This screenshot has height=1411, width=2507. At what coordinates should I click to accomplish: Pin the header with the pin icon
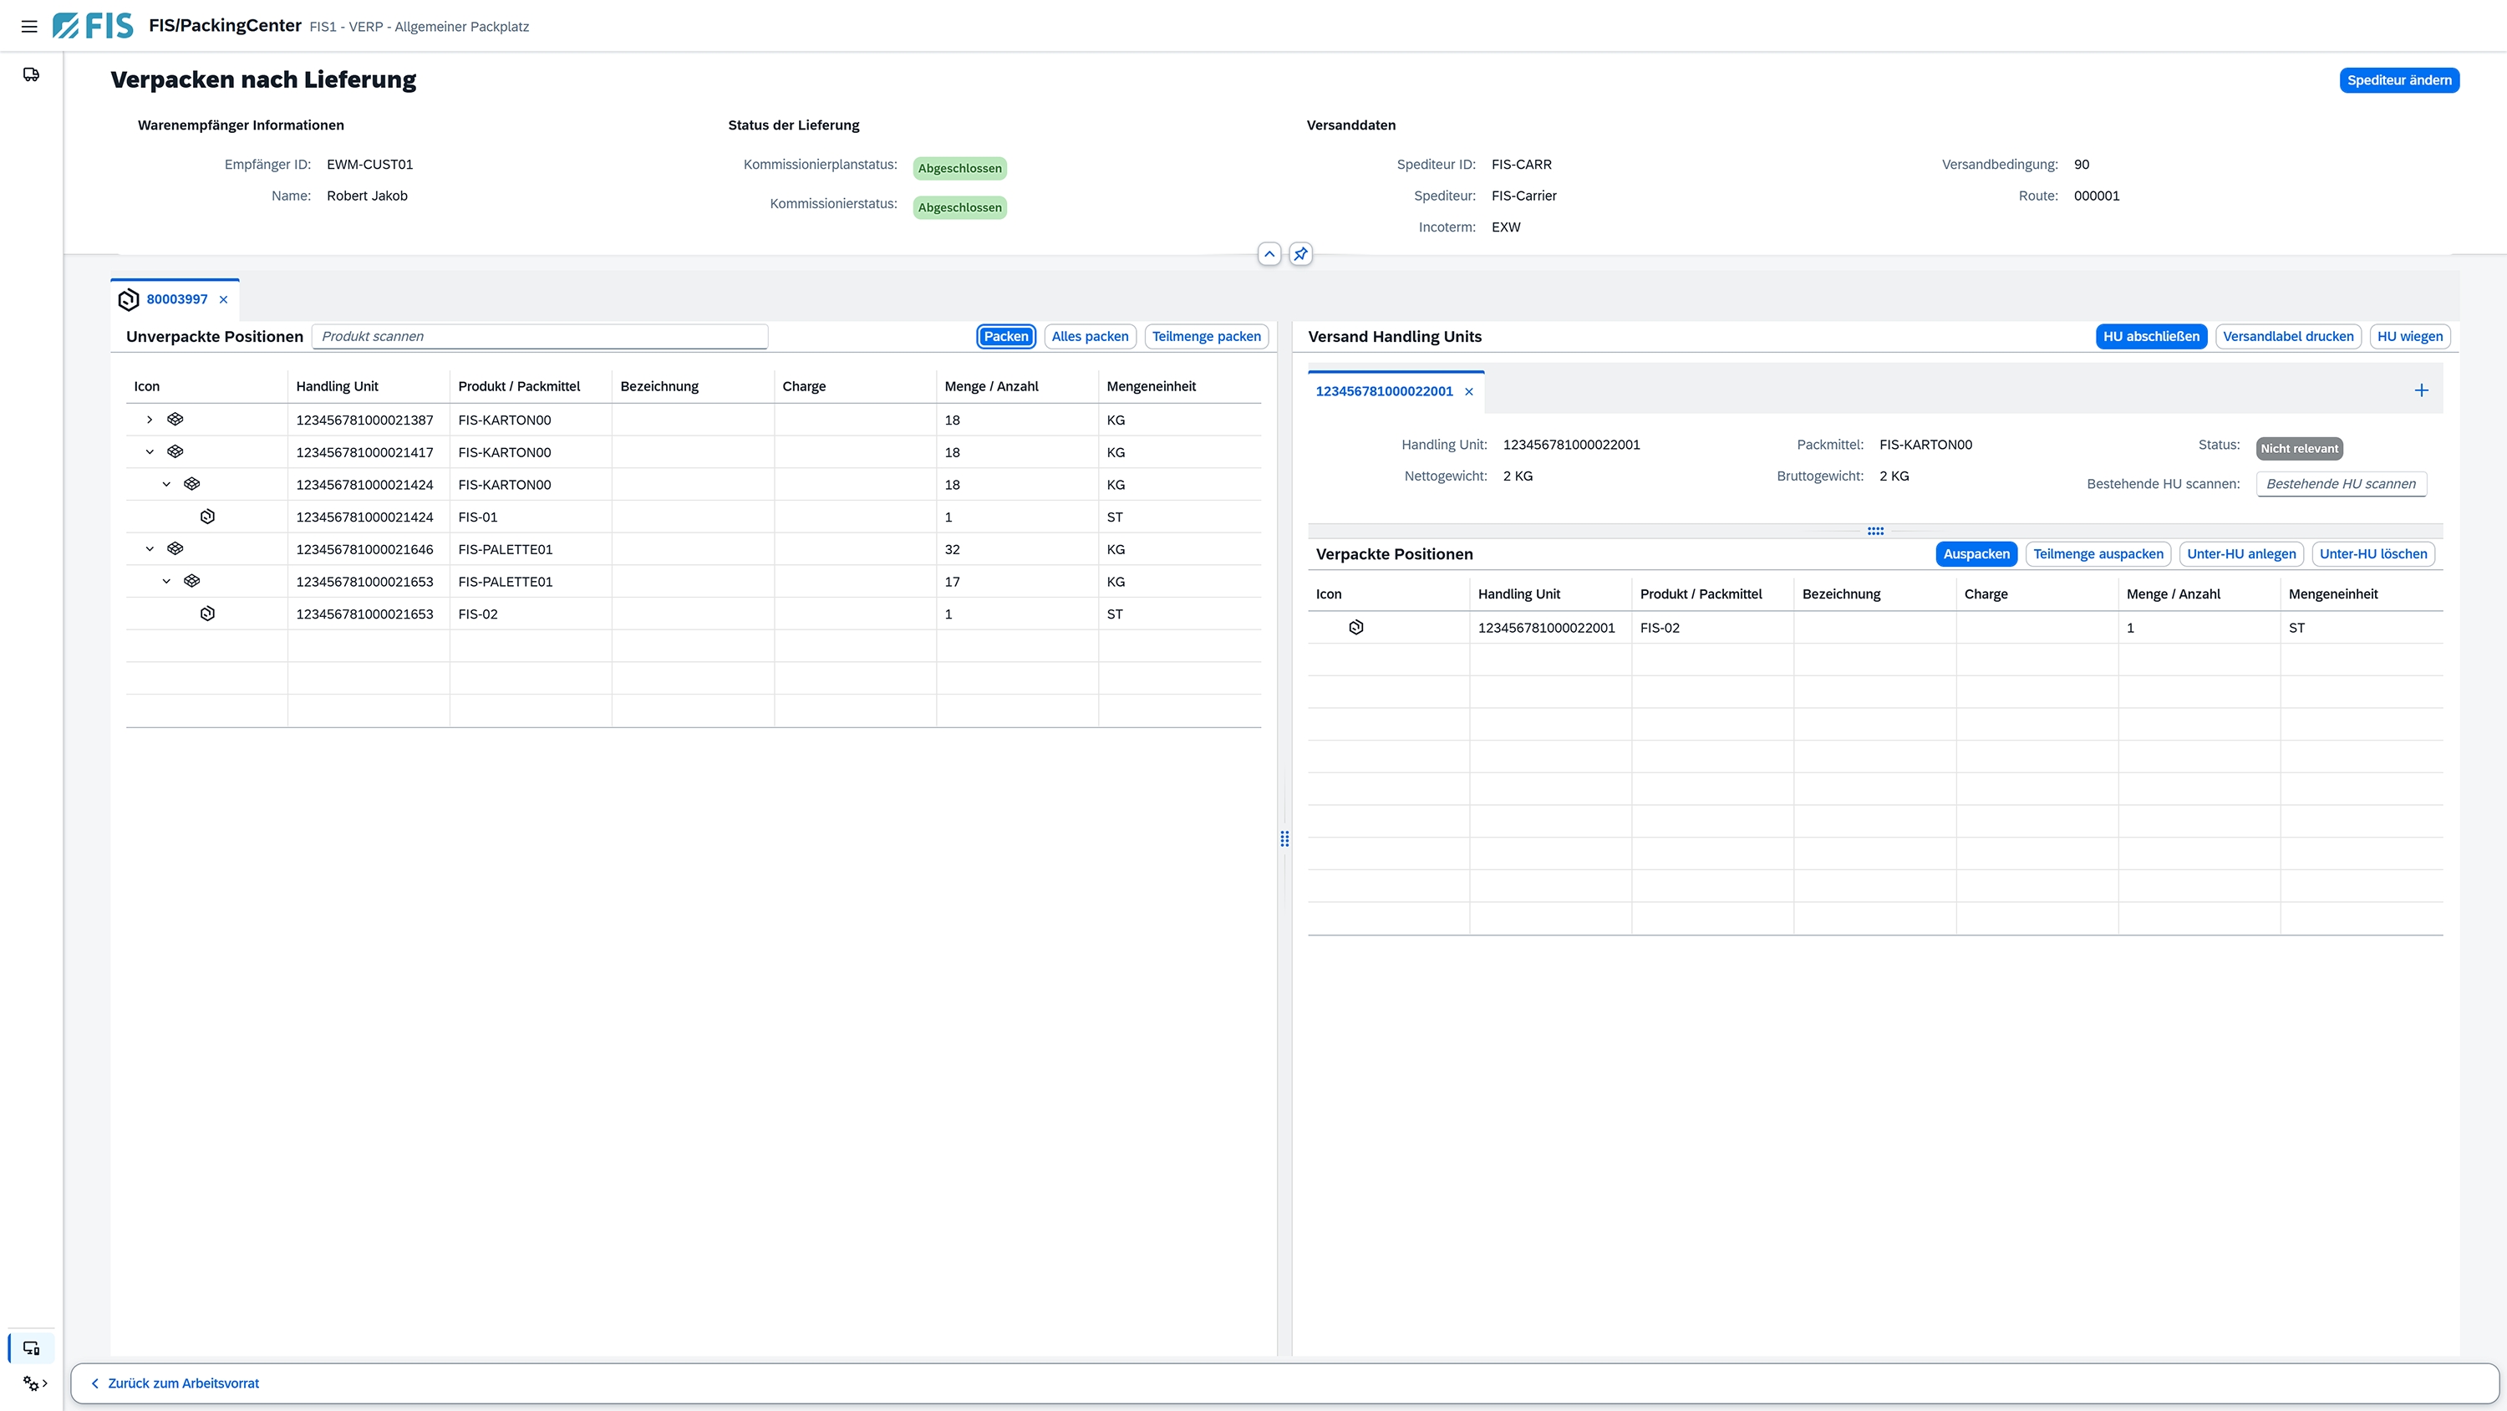(1300, 254)
